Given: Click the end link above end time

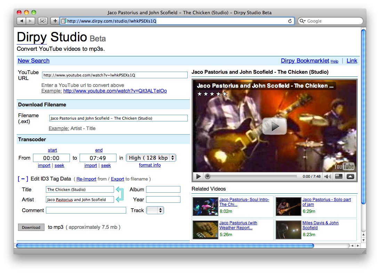Looking at the screenshot, I should pyautogui.click(x=99, y=150).
